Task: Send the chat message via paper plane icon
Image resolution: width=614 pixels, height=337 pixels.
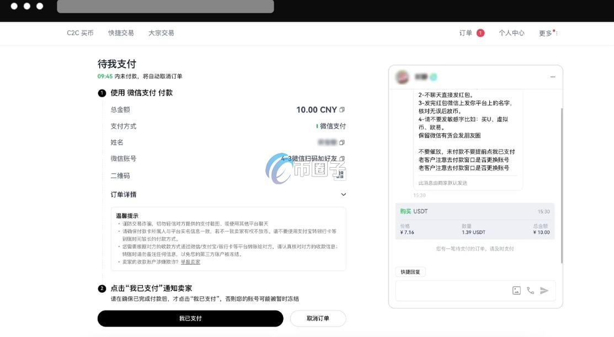Action: coord(544,291)
